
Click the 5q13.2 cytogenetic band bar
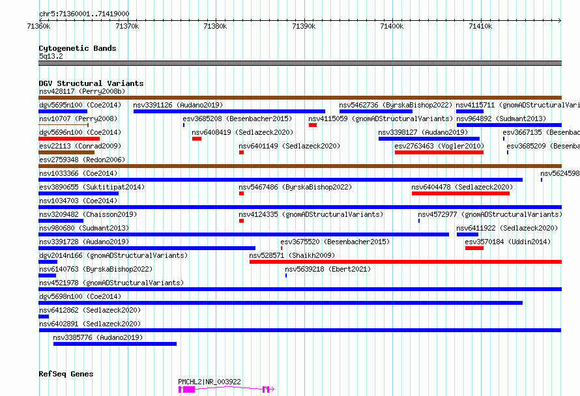click(x=300, y=63)
